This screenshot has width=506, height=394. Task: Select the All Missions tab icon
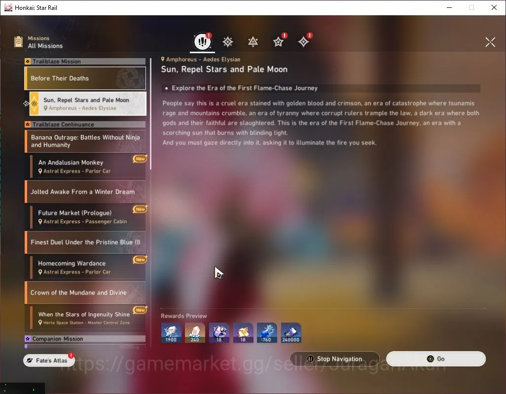202,41
